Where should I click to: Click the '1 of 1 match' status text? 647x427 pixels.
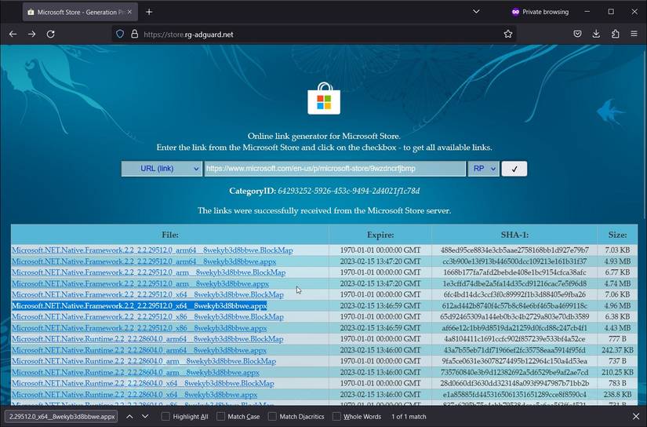pyautogui.click(x=409, y=416)
